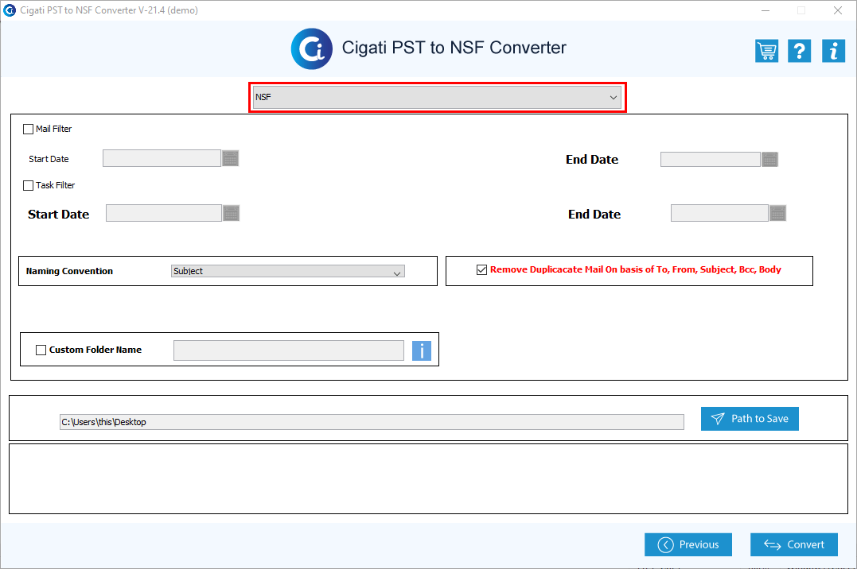
Task: Click the C:\Users\this\Desktop path field
Action: coord(372,422)
